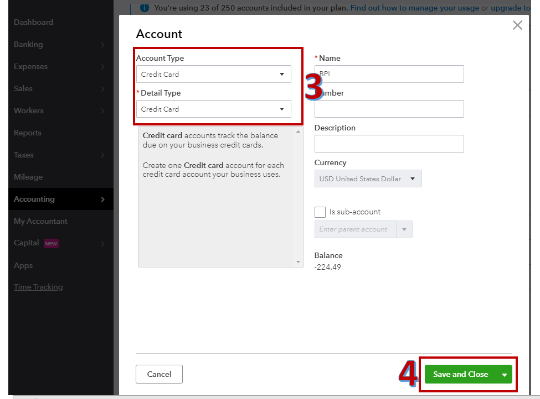Go to Reports in the sidebar

[x=28, y=133]
